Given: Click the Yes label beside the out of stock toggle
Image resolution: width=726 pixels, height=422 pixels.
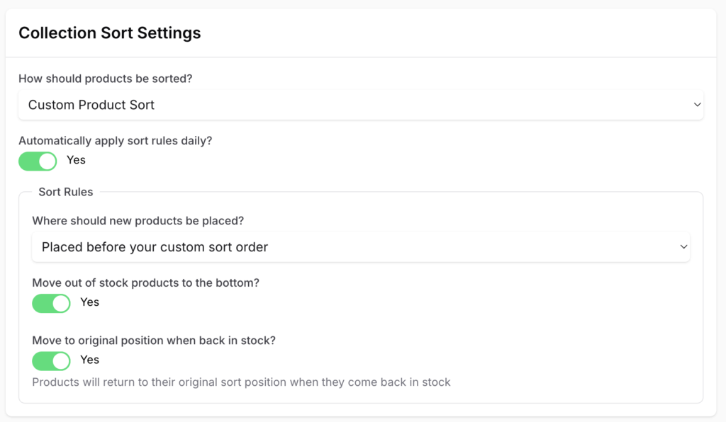Looking at the screenshot, I should coord(89,302).
